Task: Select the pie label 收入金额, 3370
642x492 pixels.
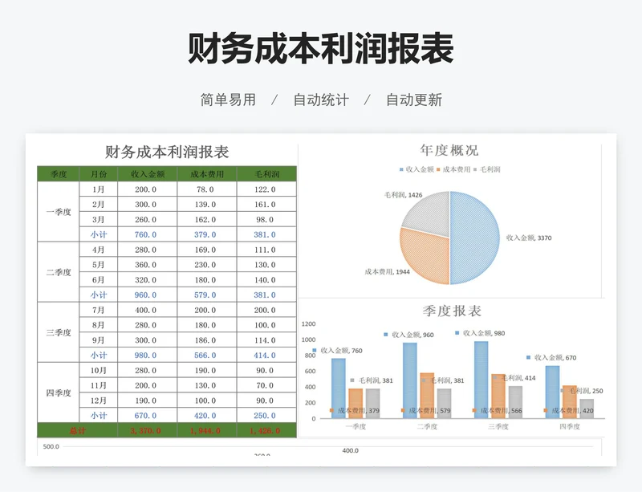Action: pyautogui.click(x=529, y=238)
